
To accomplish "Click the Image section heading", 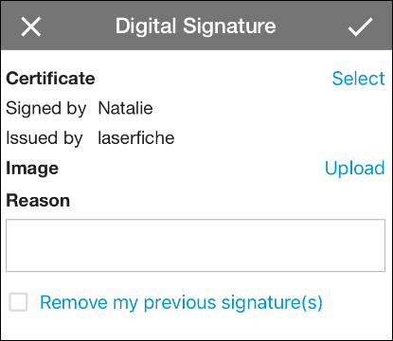I will [32, 169].
